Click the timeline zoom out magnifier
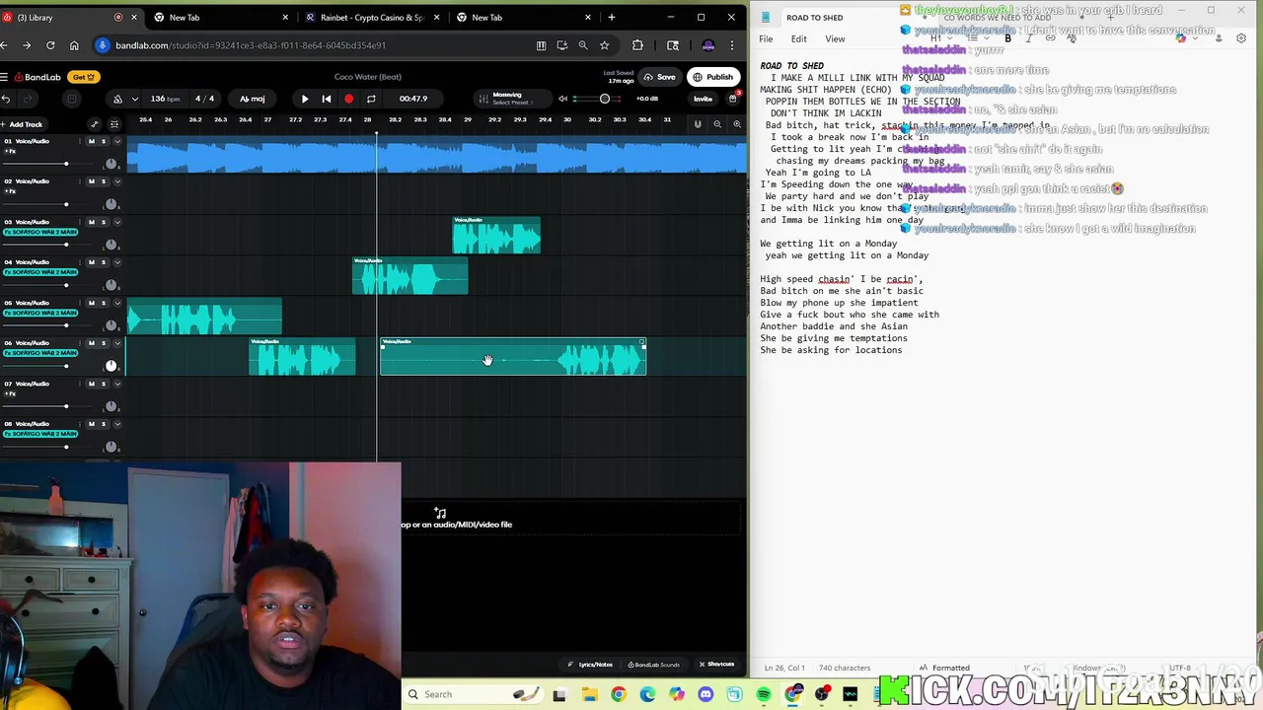Viewport: 1263px width, 710px height. [x=717, y=124]
